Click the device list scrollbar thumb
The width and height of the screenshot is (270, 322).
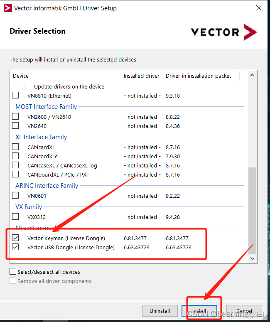[x=252, y=211]
